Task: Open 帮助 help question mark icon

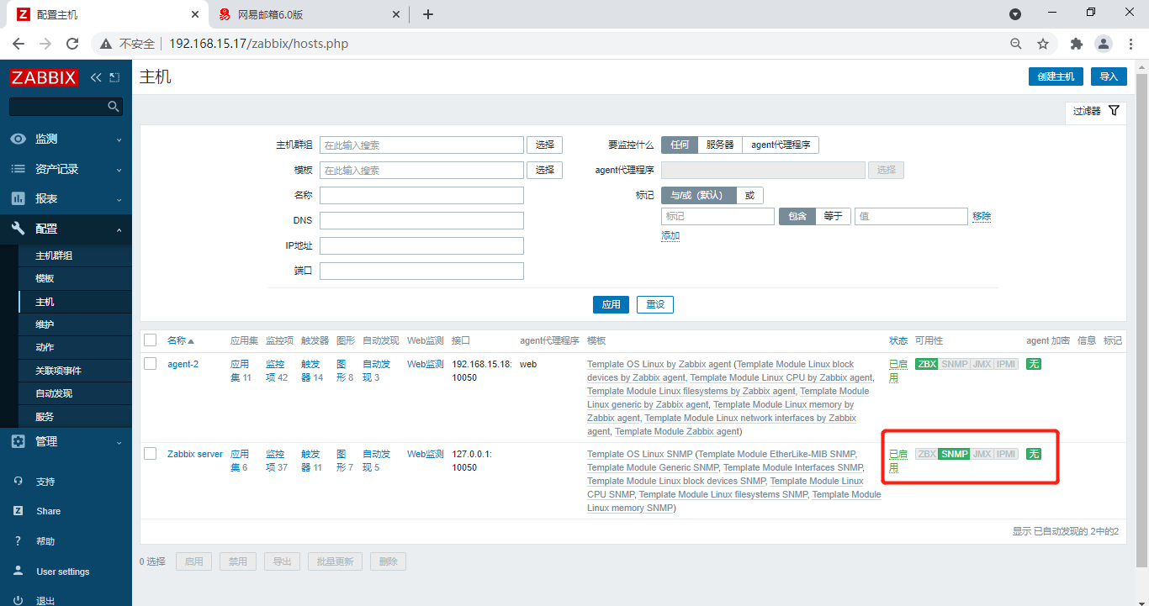Action: coord(19,541)
